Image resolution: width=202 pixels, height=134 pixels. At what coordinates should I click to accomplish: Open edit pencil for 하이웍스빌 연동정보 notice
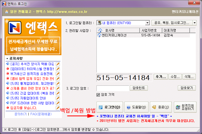click(x=58, y=69)
